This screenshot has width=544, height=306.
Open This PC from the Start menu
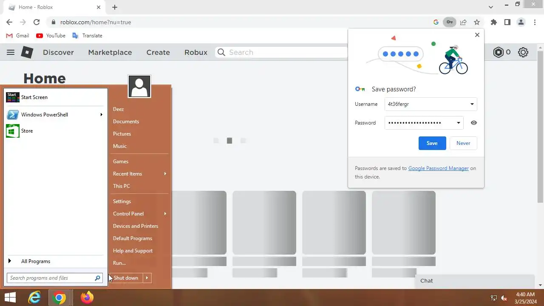(122, 186)
